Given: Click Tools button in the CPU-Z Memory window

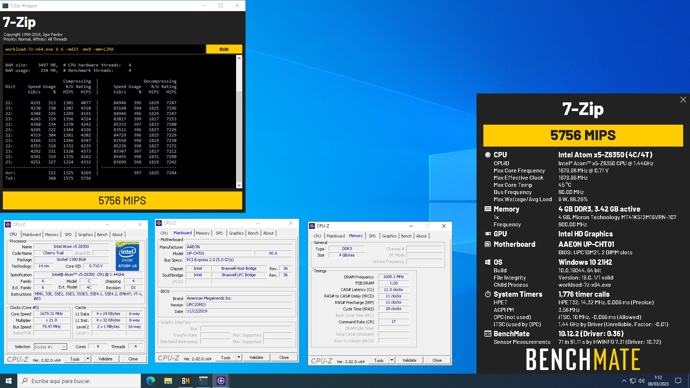Looking at the screenshot, I should pyautogui.click(x=379, y=360).
